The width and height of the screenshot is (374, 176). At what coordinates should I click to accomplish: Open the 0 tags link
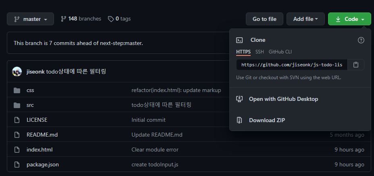tap(119, 19)
